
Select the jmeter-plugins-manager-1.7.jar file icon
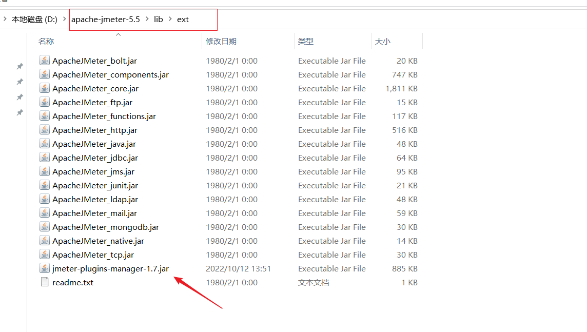[45, 268]
